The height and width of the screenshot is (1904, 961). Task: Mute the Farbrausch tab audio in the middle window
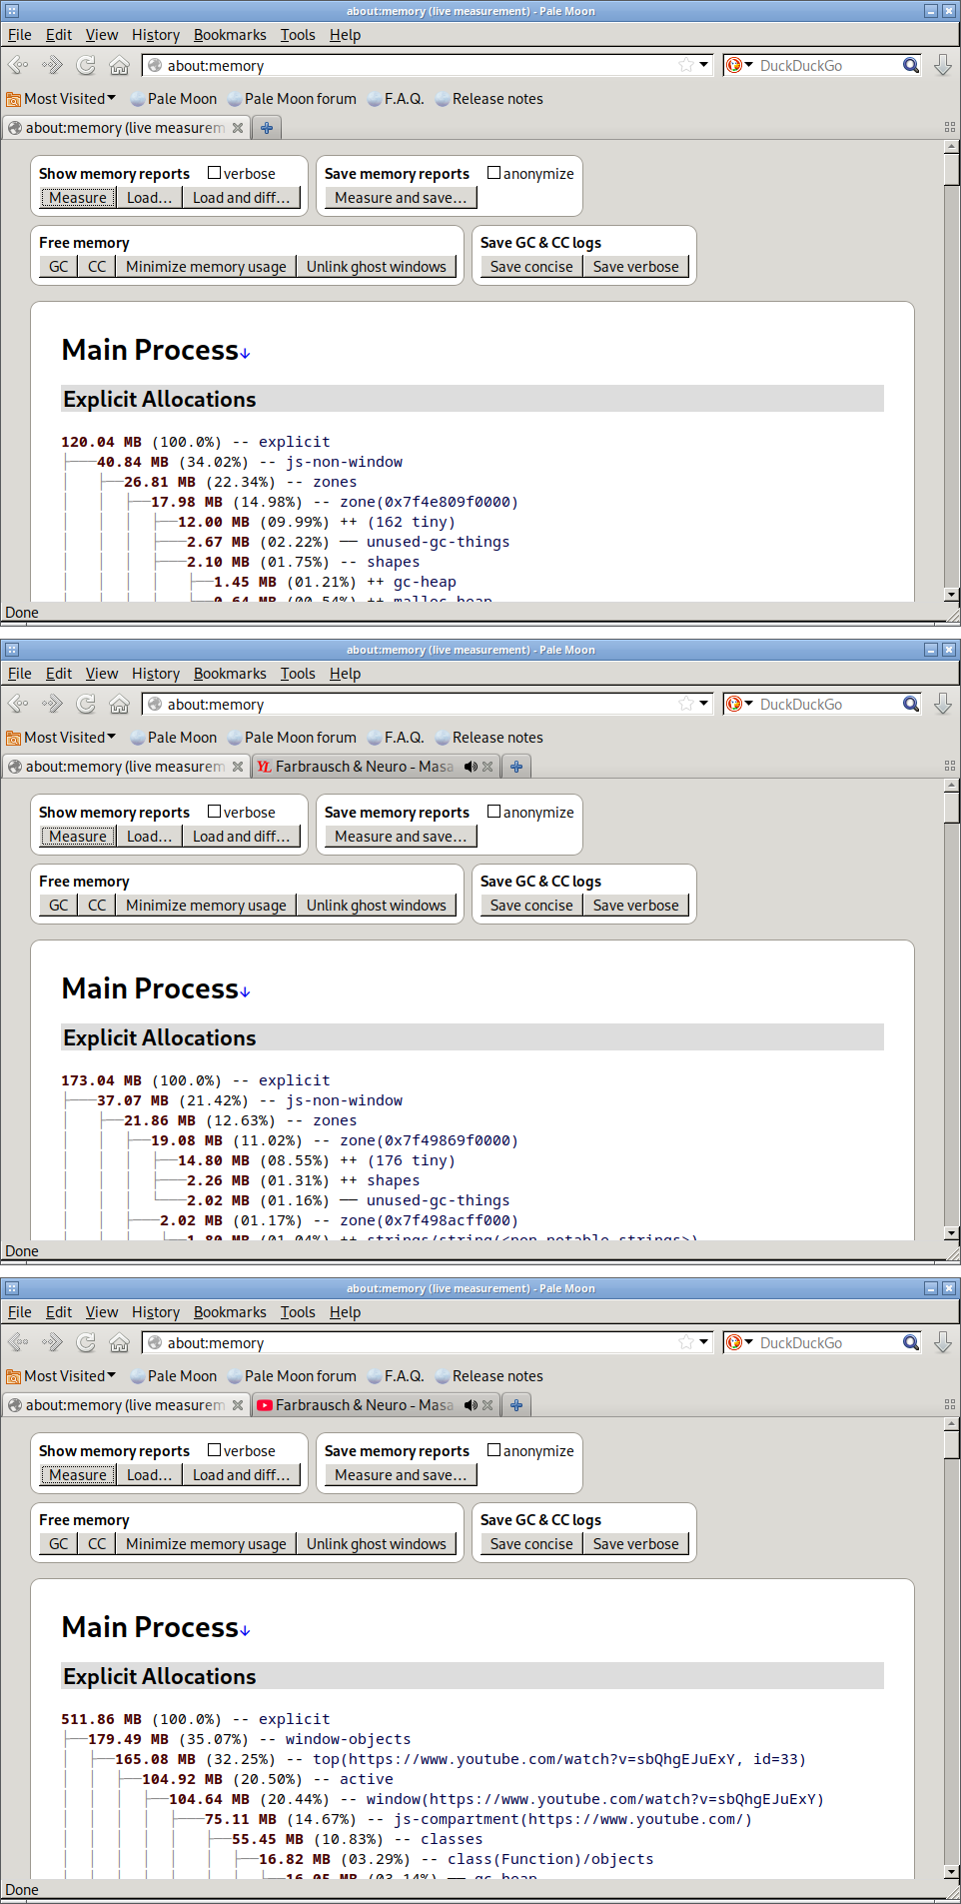tap(471, 767)
